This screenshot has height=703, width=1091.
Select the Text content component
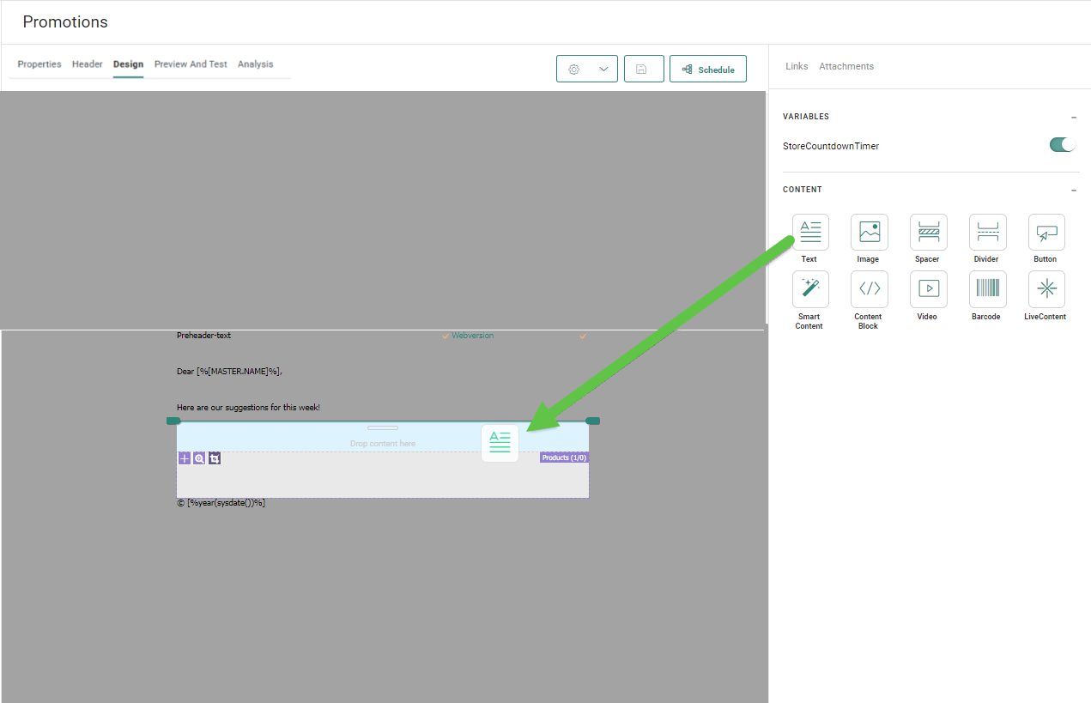point(809,233)
